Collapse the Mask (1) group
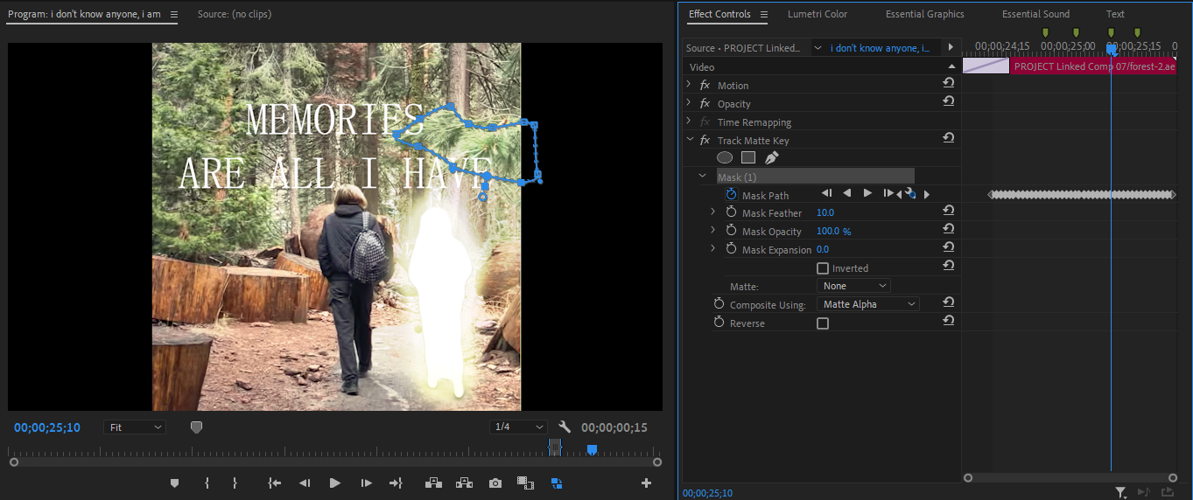This screenshot has height=500, width=1193. 702,176
